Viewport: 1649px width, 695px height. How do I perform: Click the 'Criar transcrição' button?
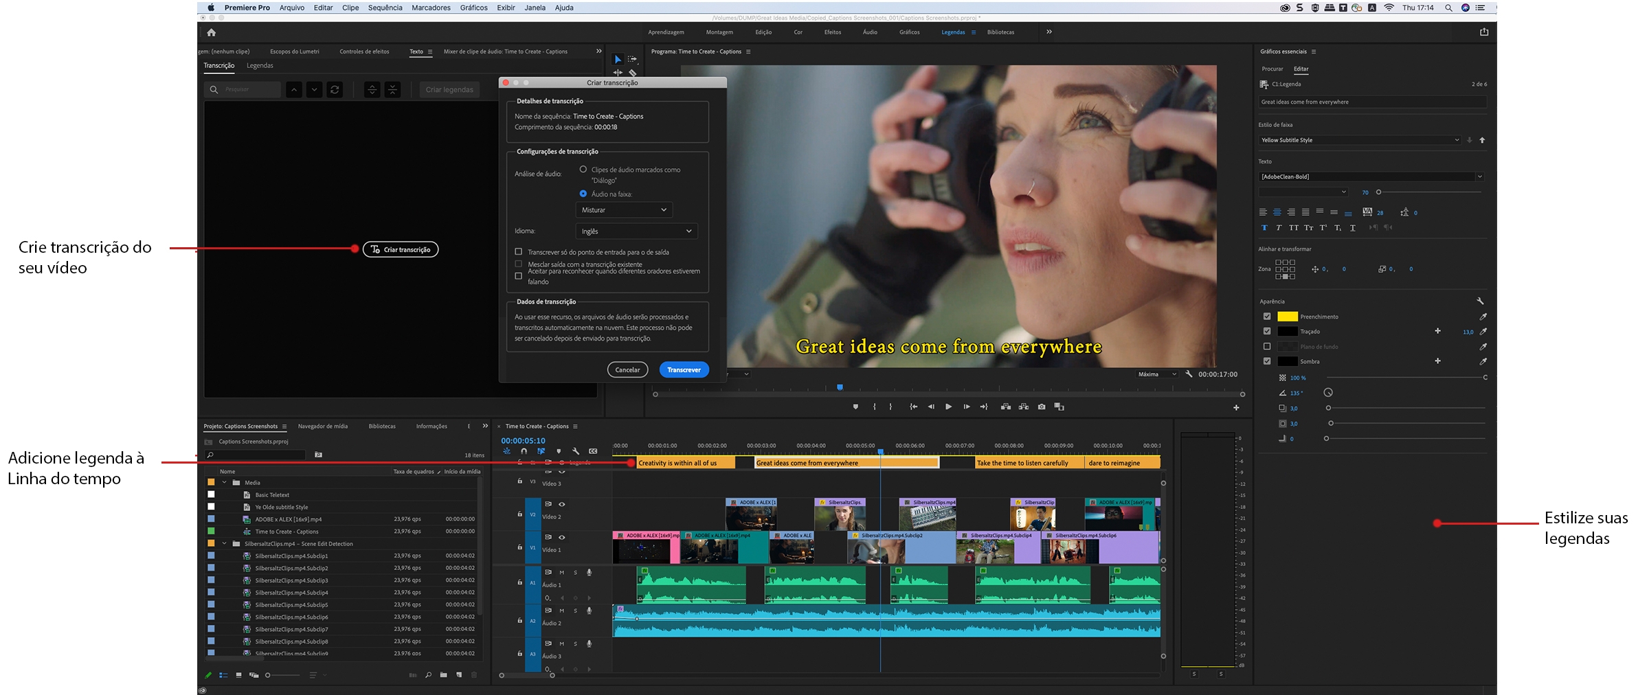(x=401, y=249)
